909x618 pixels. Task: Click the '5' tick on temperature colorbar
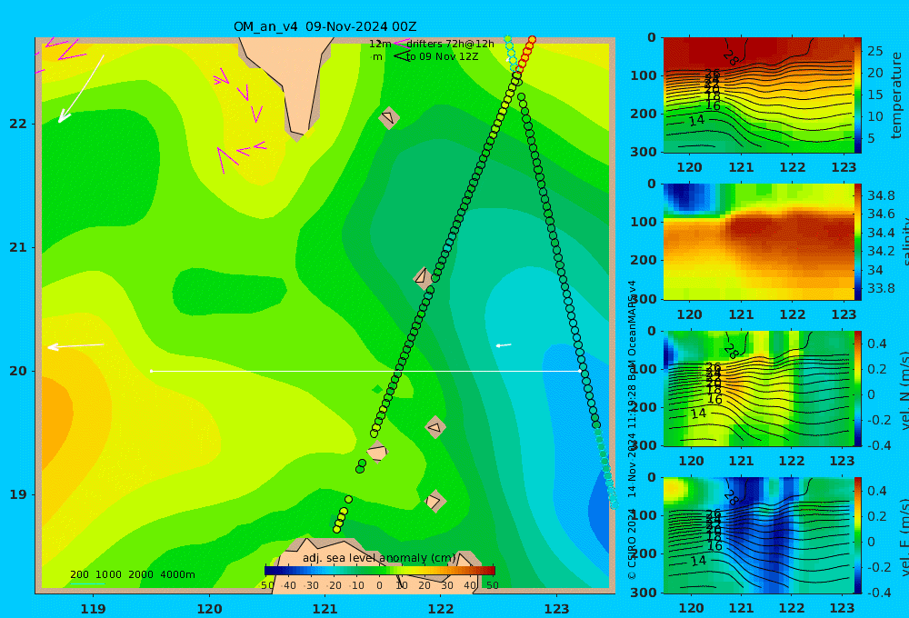click(872, 138)
